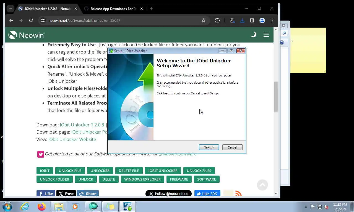Select the IOBIT UNLOCKER tag
This screenshot has height=212, width=354.
tap(163, 171)
